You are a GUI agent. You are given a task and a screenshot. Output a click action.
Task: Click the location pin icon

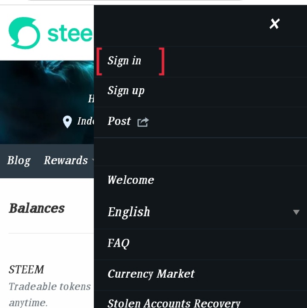click(67, 122)
